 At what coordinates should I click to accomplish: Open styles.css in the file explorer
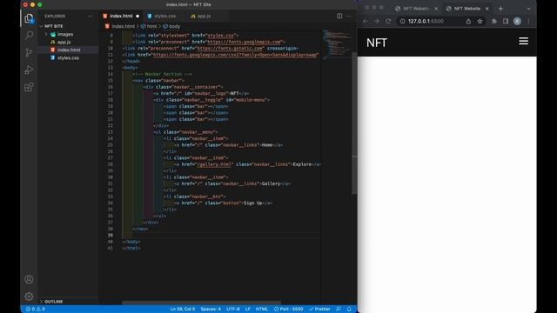tap(68, 58)
